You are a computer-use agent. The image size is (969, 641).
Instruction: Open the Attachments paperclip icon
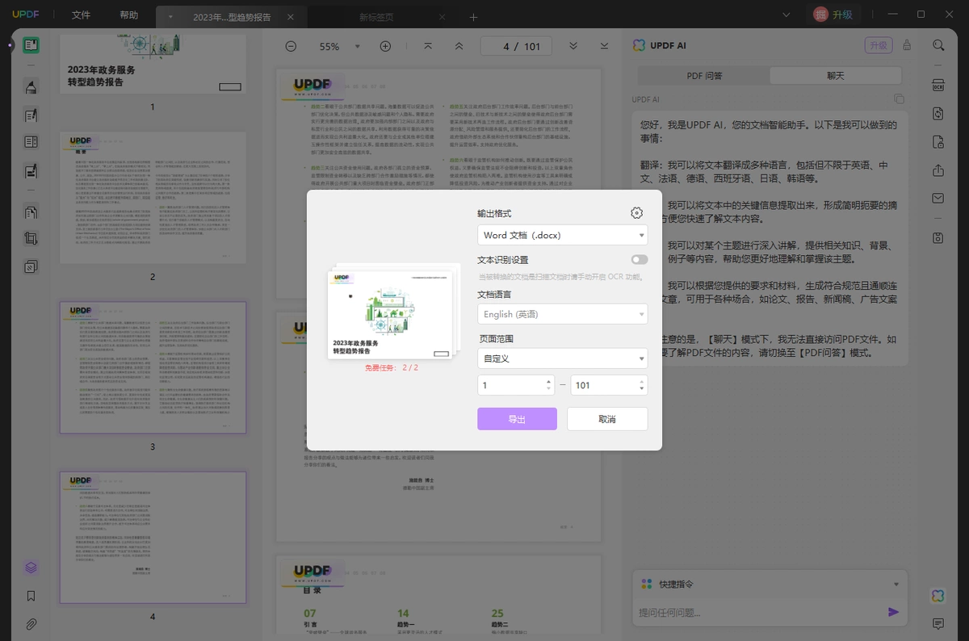click(31, 624)
